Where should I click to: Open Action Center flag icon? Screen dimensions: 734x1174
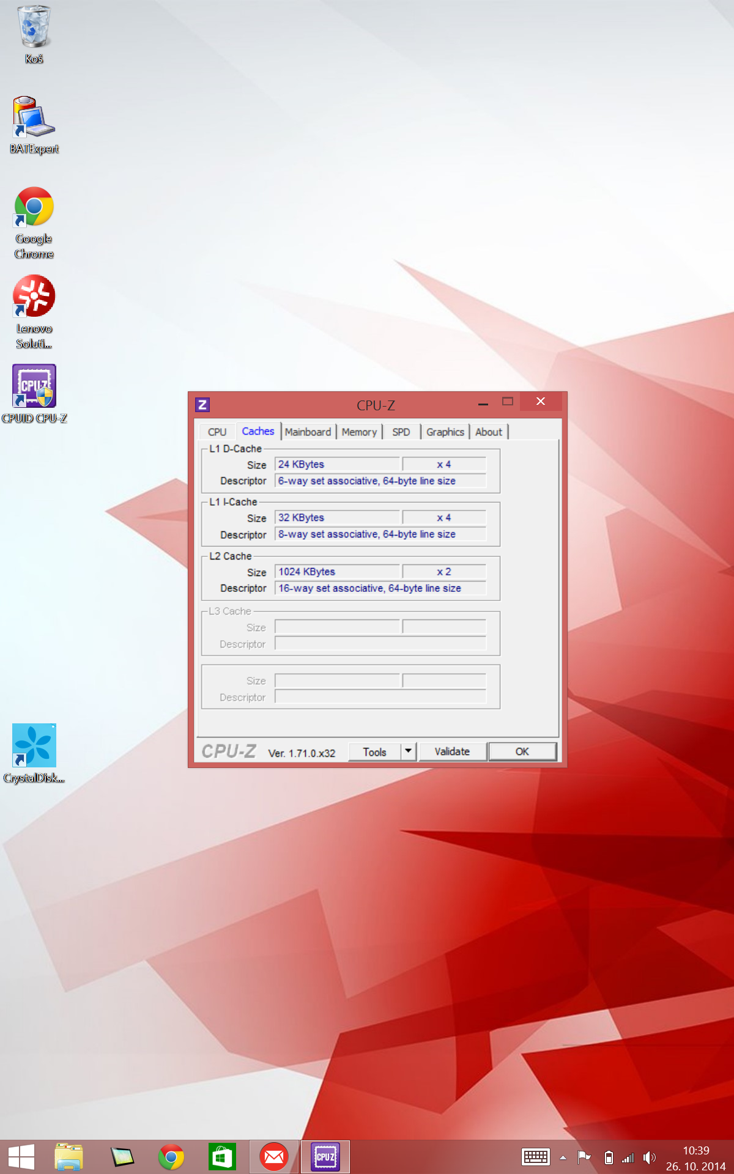(x=584, y=1157)
